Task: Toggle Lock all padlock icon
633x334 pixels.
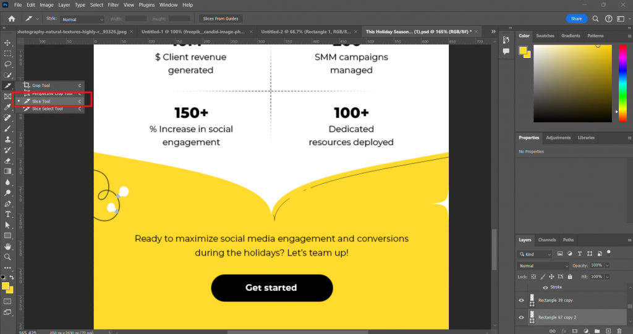Action: (569, 277)
